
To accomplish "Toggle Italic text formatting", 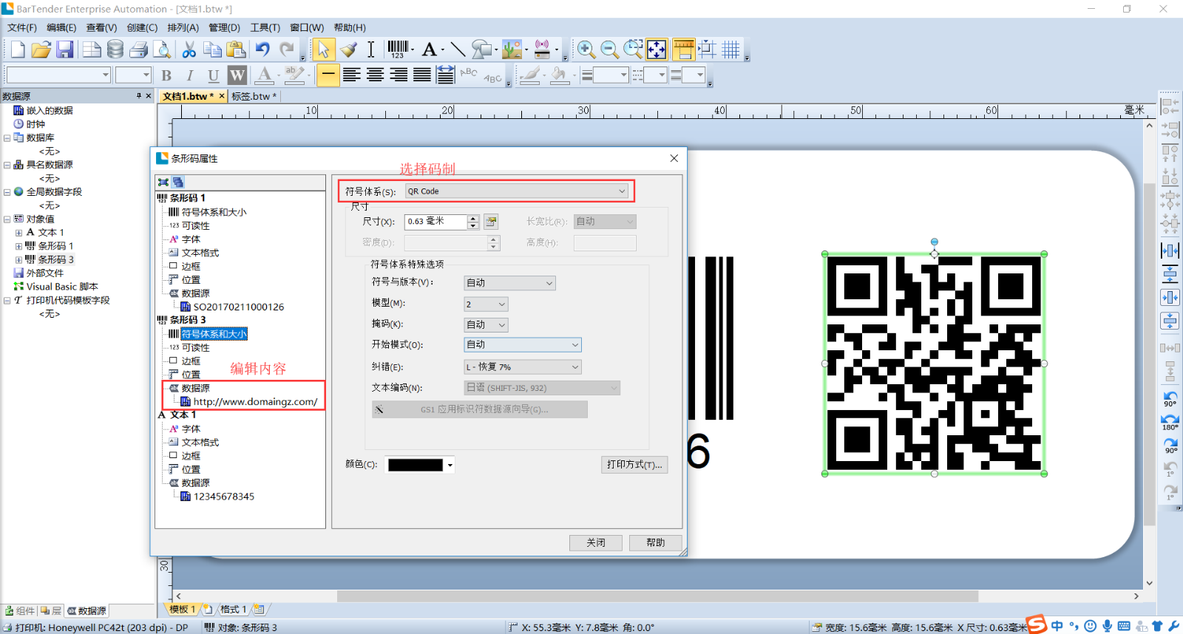I will (190, 75).
